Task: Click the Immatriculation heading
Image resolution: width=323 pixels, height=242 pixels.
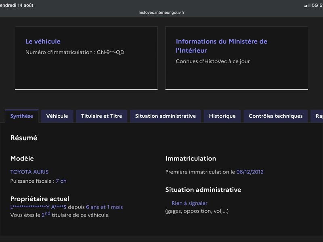Action: pyautogui.click(x=191, y=159)
